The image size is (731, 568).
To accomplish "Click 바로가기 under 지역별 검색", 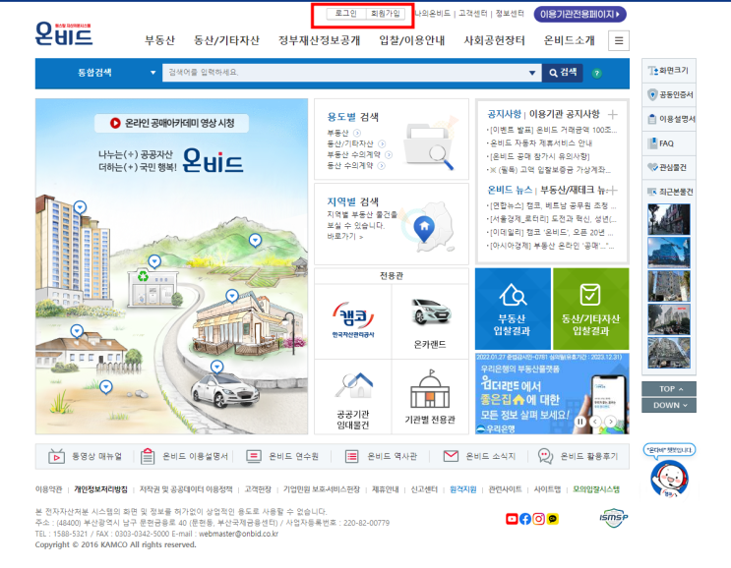I will tap(345, 237).
